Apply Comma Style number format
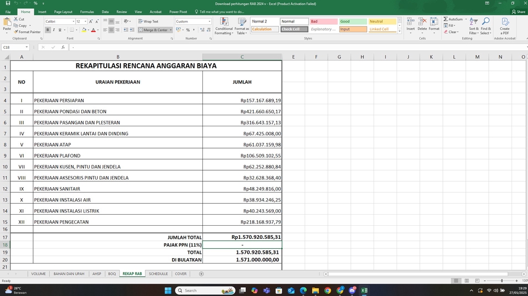Image resolution: width=528 pixels, height=296 pixels. [x=194, y=30]
